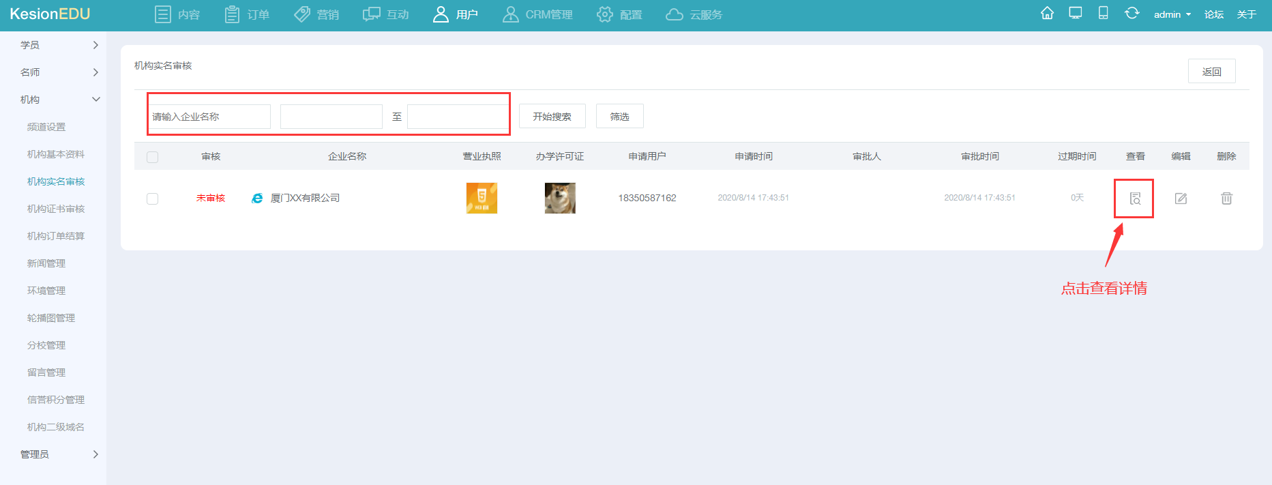The height and width of the screenshot is (485, 1272).
Task: Click the 请输入企业名称 search field
Action: 209,117
